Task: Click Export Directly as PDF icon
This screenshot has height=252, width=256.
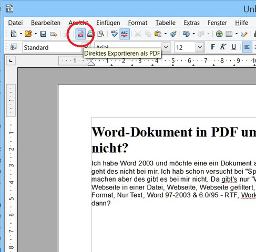Action: pyautogui.click(x=80, y=34)
